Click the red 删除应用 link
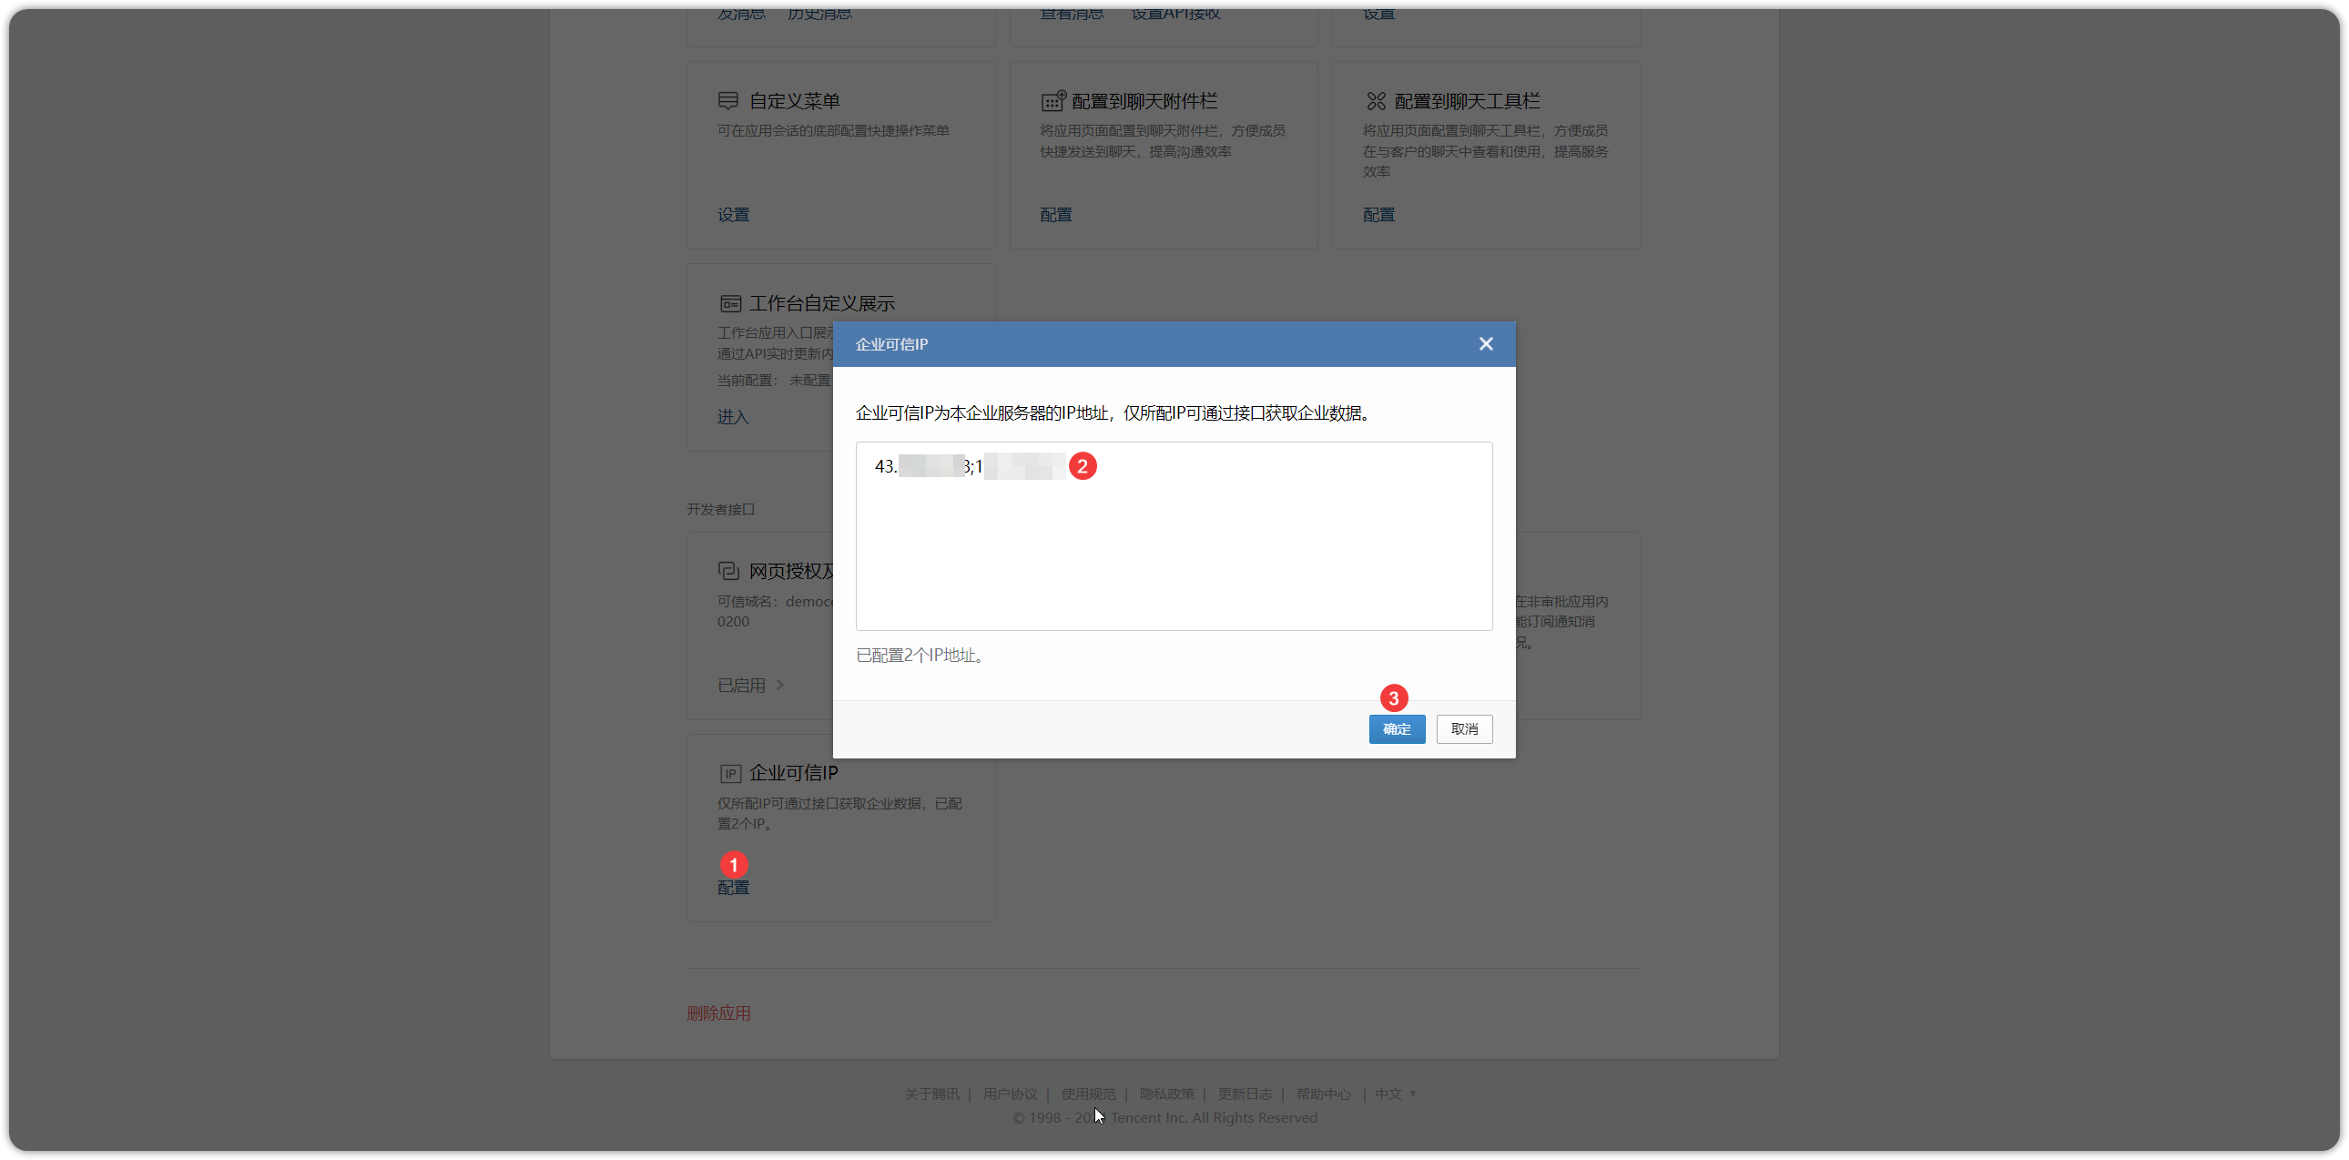Image resolution: width=2349 pixels, height=1160 pixels. pyautogui.click(x=718, y=1013)
